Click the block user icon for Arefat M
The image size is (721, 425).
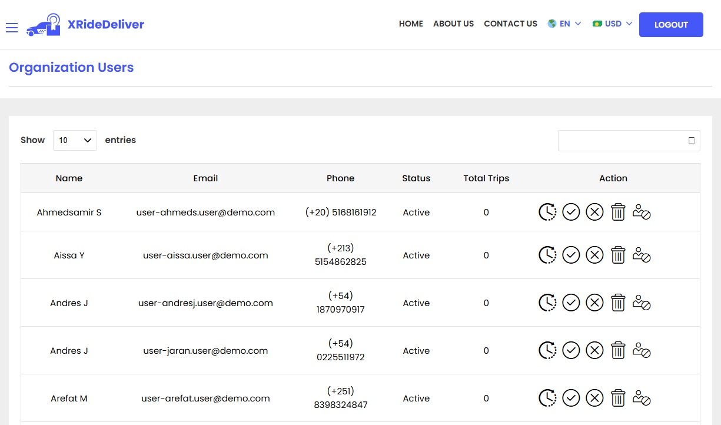pos(641,398)
